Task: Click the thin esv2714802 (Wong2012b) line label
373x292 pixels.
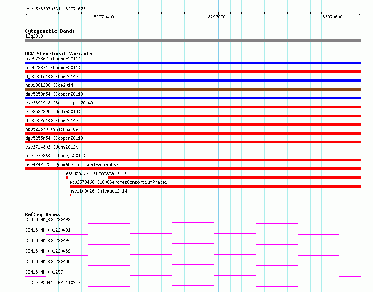Action: coord(53,147)
